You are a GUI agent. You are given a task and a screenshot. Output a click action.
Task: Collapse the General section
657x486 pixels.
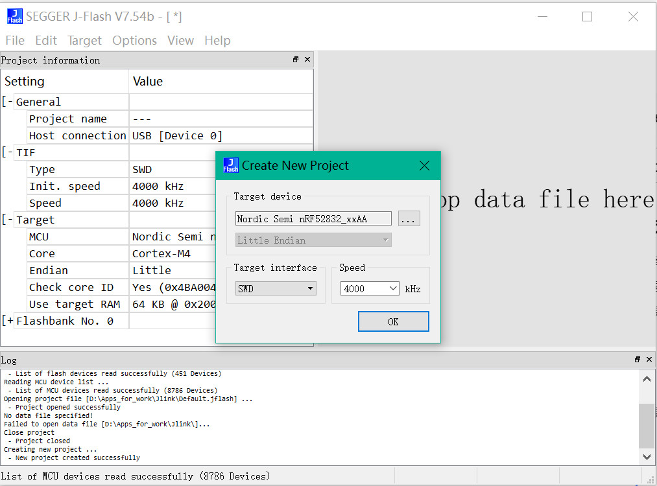click(x=8, y=102)
